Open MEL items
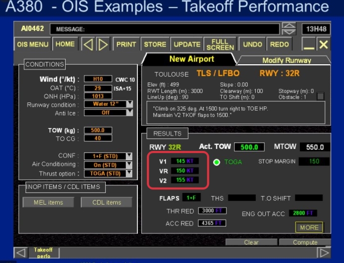 48,202
